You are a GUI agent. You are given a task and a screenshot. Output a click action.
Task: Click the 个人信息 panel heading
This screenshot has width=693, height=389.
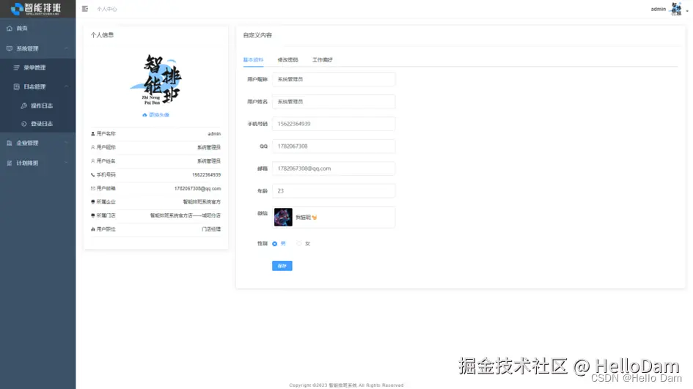[x=102, y=35]
